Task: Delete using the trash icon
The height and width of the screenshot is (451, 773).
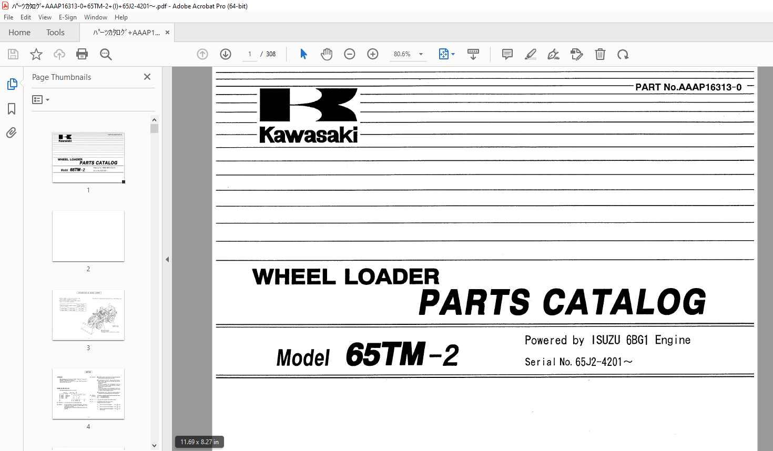Action: tap(600, 54)
